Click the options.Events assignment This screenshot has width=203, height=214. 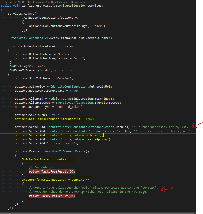52,151
